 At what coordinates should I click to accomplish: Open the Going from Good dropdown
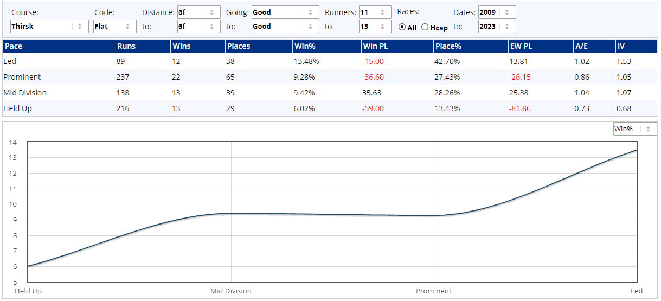coord(285,12)
